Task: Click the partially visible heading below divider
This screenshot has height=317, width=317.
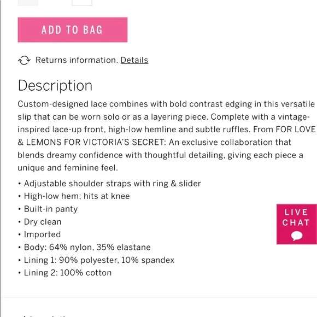Action: (x=44, y=316)
